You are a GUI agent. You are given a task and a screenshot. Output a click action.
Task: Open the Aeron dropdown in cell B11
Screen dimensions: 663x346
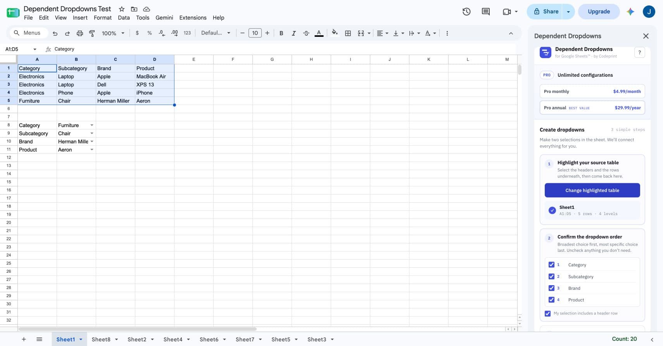click(x=92, y=150)
